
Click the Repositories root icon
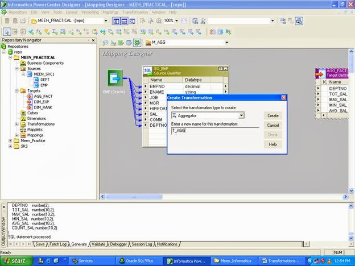[3, 47]
